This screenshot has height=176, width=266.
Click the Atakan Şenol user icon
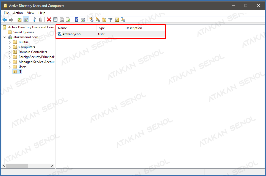coord(60,34)
